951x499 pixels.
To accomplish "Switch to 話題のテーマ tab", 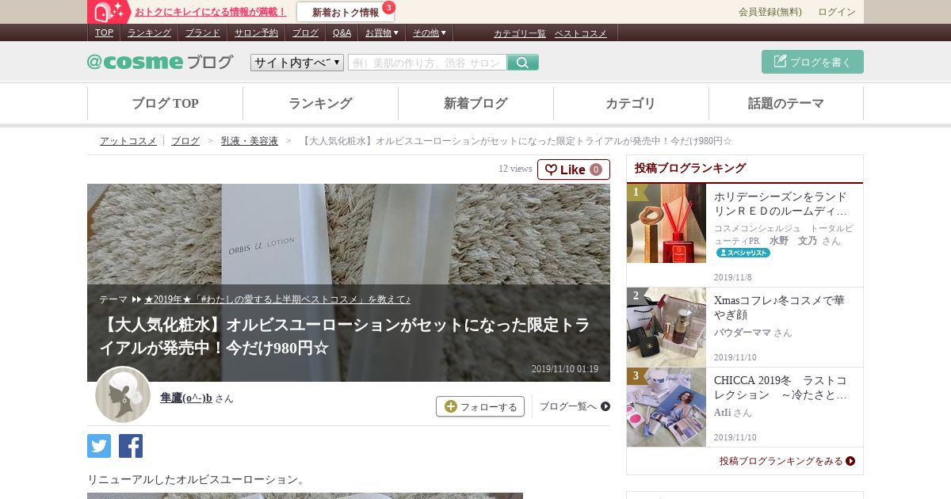I will pyautogui.click(x=786, y=104).
